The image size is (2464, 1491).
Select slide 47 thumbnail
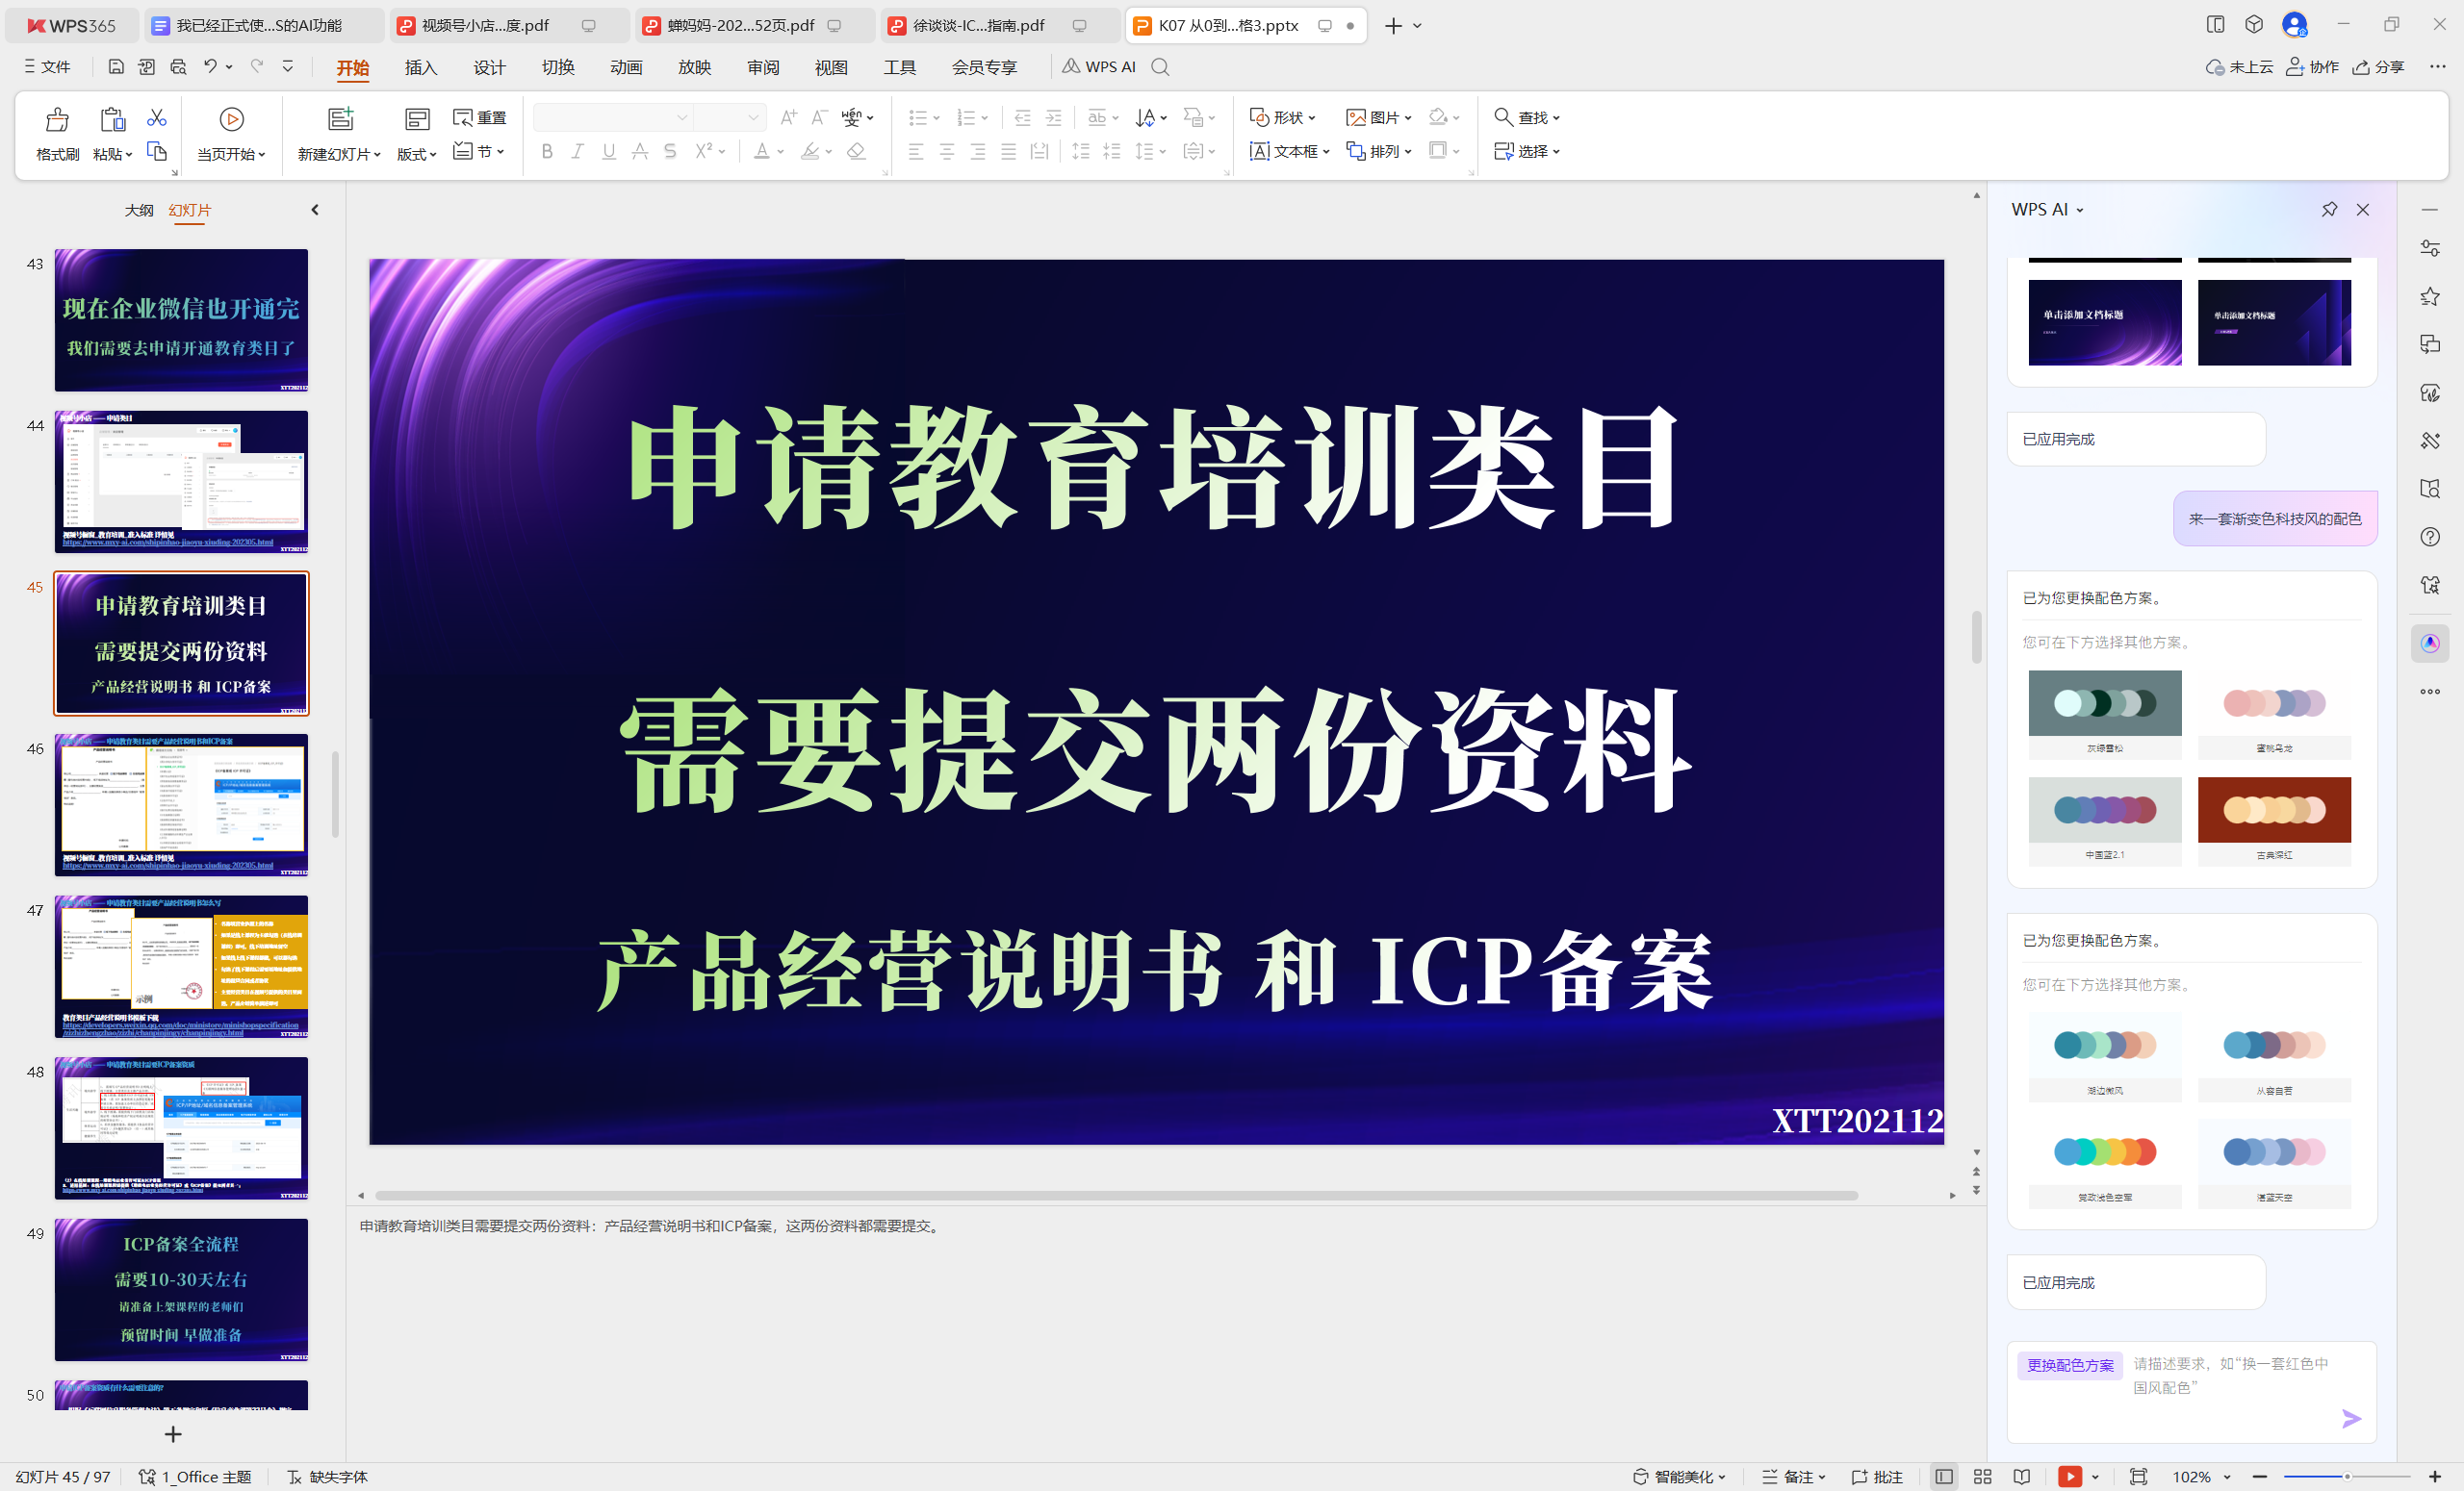tap(181, 966)
